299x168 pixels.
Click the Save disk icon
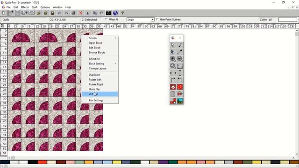[x=52, y=13]
